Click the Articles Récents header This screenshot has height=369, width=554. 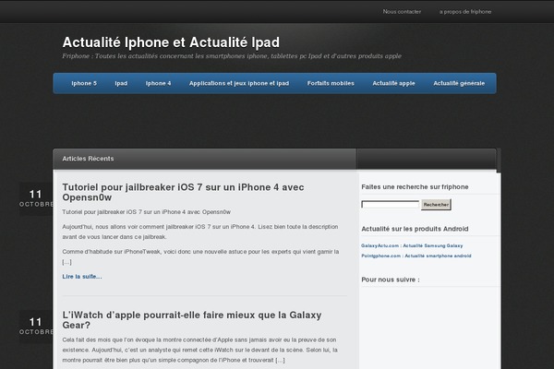(88, 159)
